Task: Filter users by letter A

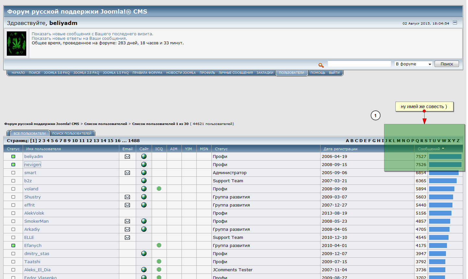Action: point(347,141)
